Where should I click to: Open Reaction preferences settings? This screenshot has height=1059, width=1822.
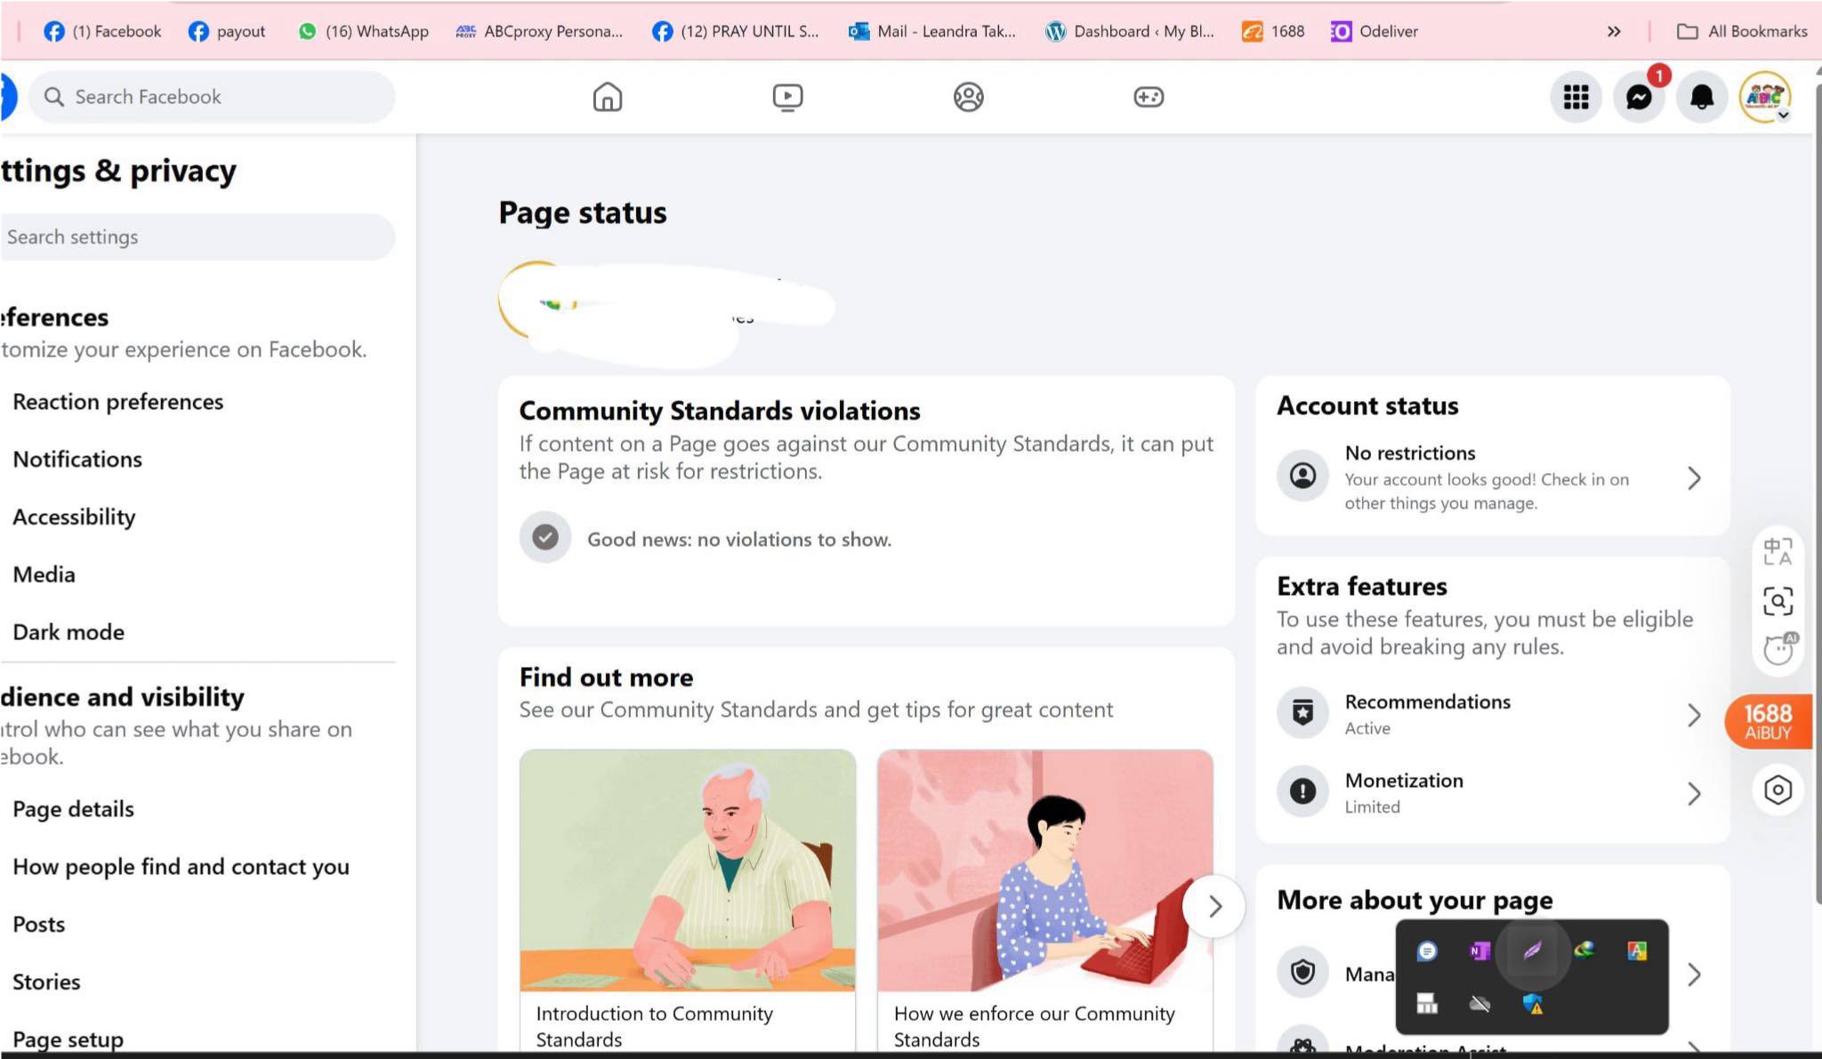click(117, 402)
